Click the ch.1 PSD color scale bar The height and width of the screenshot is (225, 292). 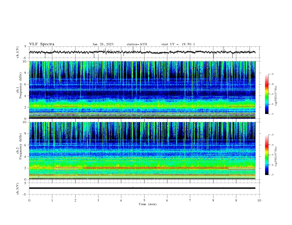[267, 94]
